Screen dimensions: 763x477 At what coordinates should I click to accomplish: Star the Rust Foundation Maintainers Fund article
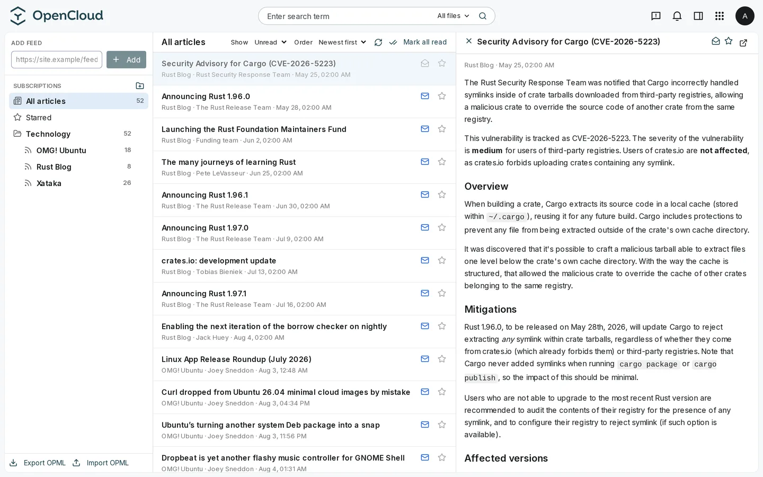[442, 129]
